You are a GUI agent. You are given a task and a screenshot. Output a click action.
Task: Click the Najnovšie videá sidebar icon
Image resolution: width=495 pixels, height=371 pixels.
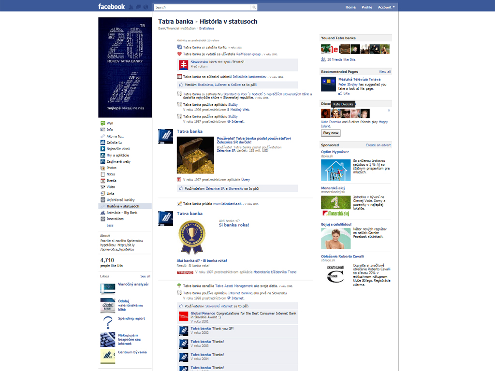(102, 149)
